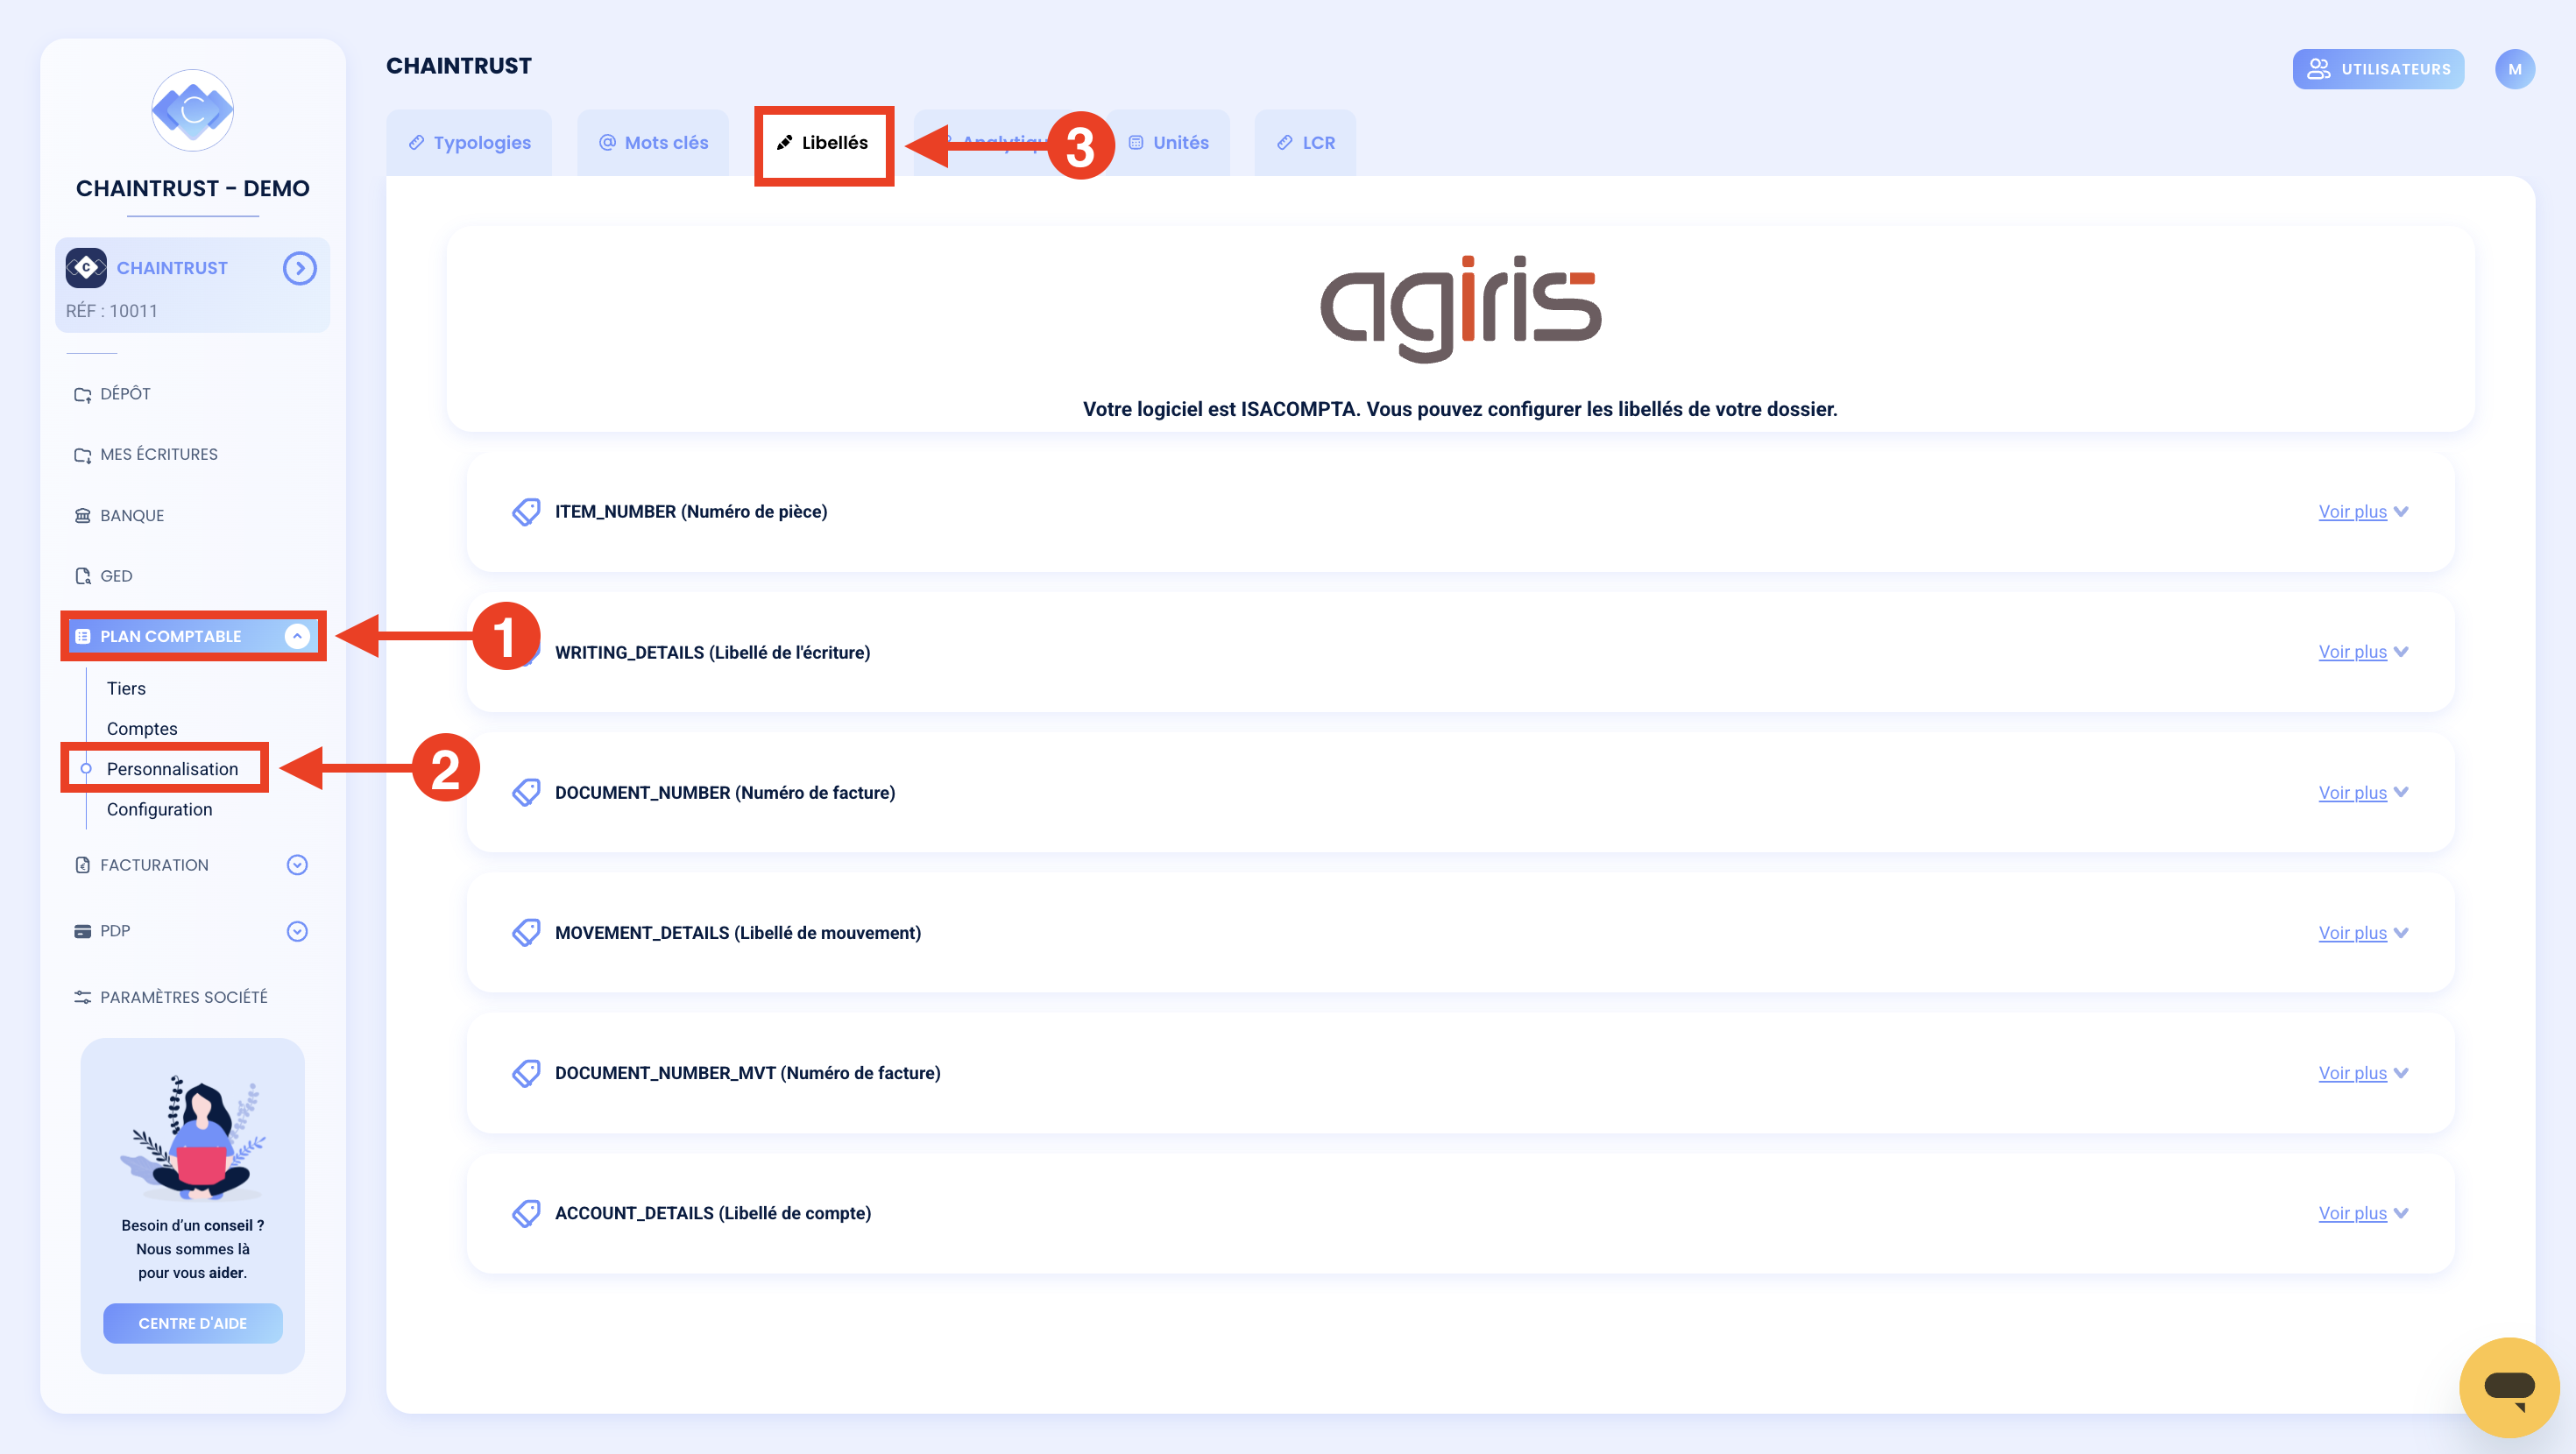Collapse the Plan Comptable menu chevron
Viewport: 2576px width, 1454px height.
(x=297, y=636)
